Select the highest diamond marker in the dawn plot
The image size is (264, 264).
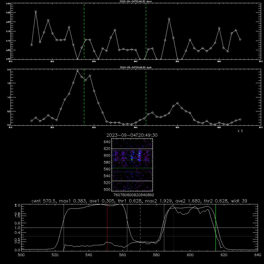click(x=36, y=11)
